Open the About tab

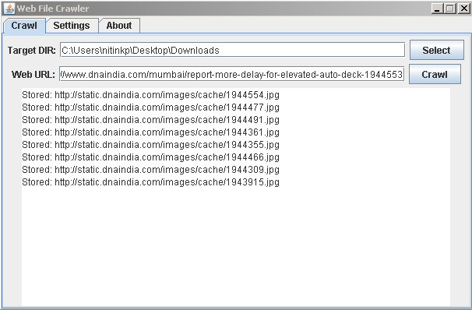tap(119, 26)
